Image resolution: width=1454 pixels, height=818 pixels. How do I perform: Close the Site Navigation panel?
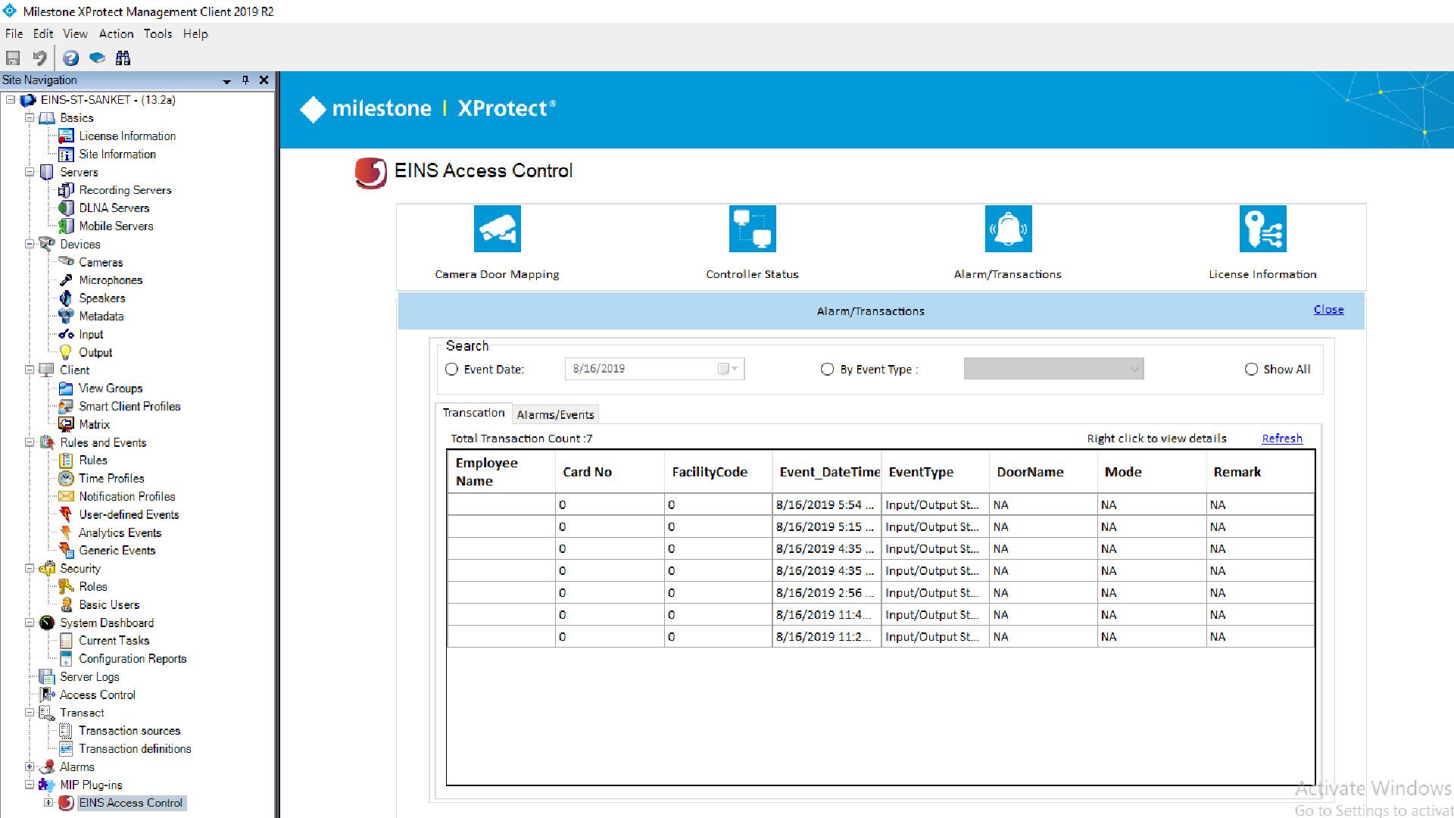click(264, 80)
